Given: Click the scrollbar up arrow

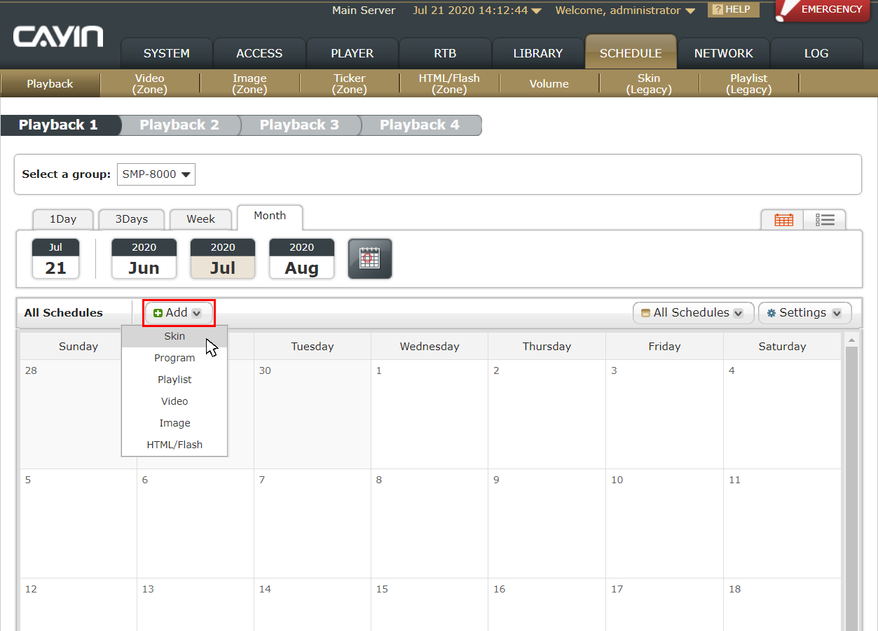Looking at the screenshot, I should pyautogui.click(x=851, y=340).
